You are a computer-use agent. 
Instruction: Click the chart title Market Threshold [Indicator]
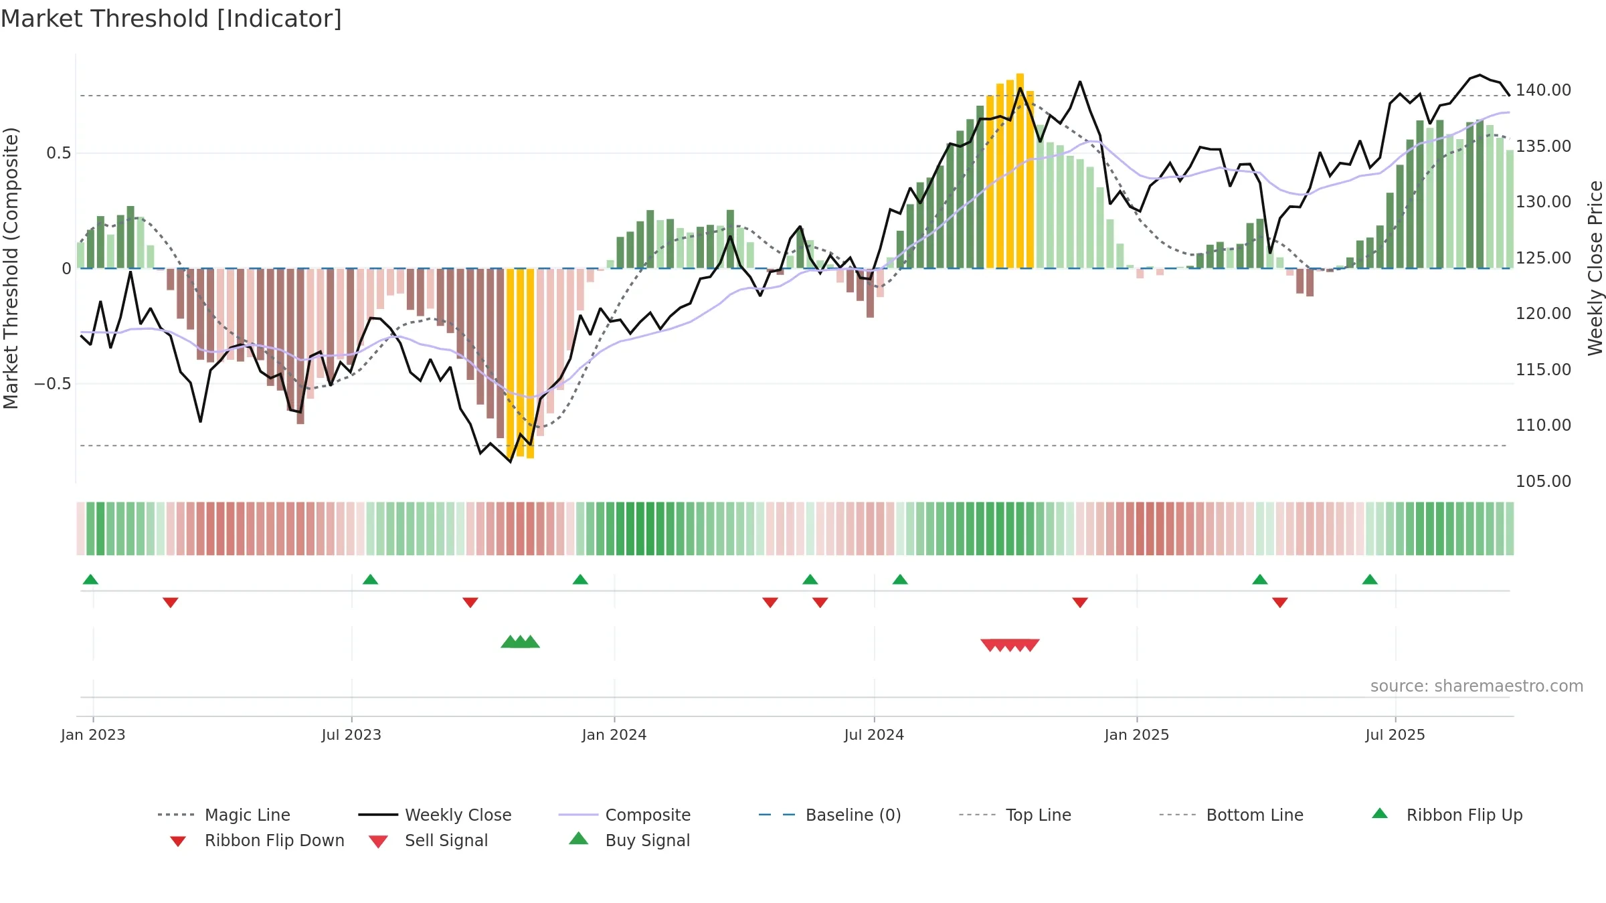tap(171, 19)
